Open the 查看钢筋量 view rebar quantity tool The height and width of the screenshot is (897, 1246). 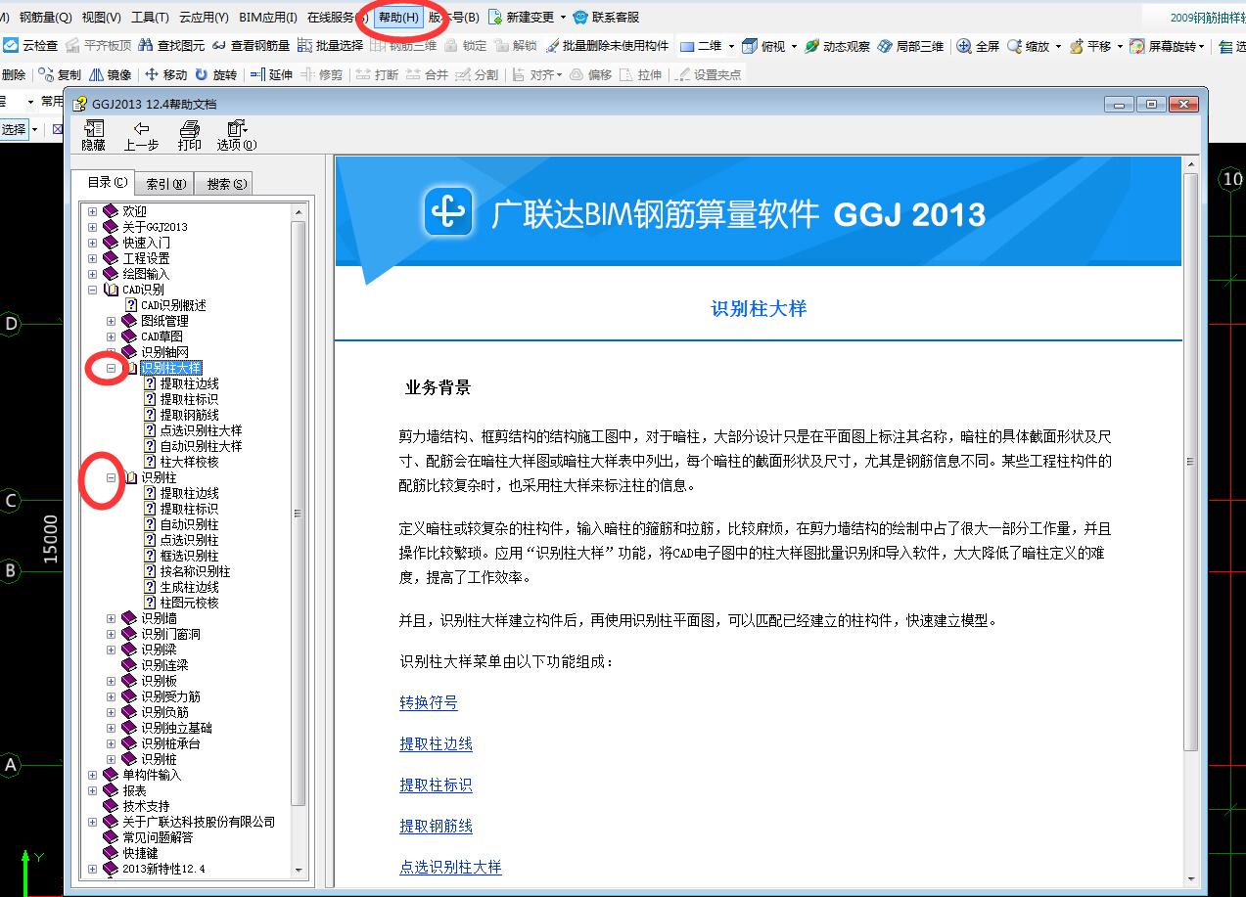[251, 45]
